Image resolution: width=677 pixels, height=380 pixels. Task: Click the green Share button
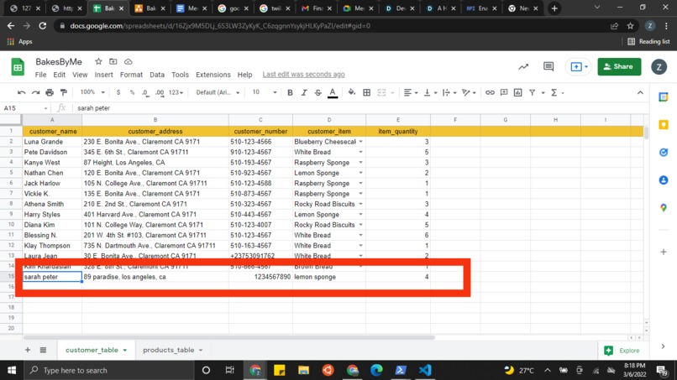pyautogui.click(x=619, y=66)
